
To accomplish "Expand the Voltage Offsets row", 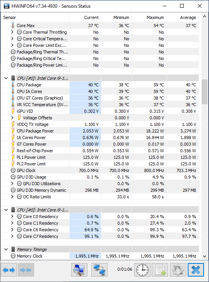I will (12, 118).
